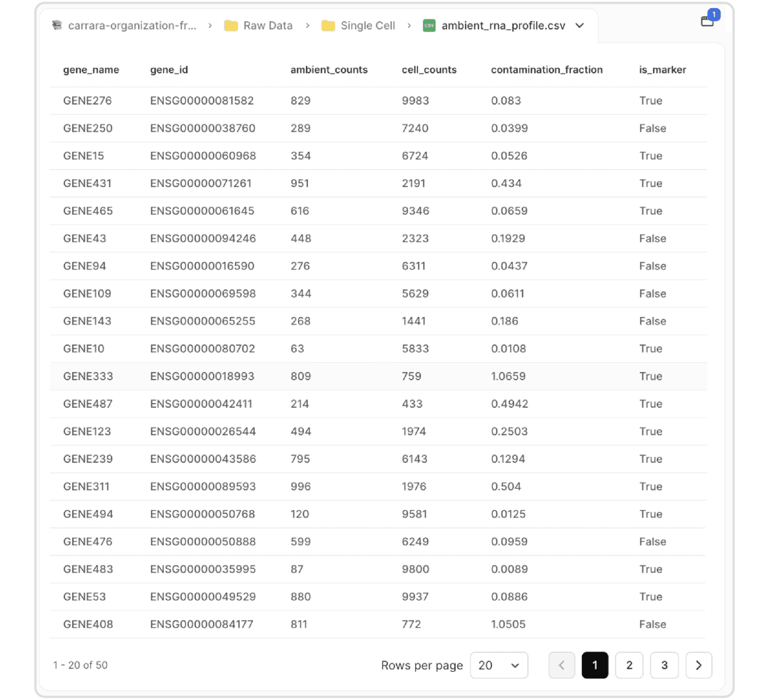
Task: Click the green CSV file icon
Action: (x=429, y=26)
